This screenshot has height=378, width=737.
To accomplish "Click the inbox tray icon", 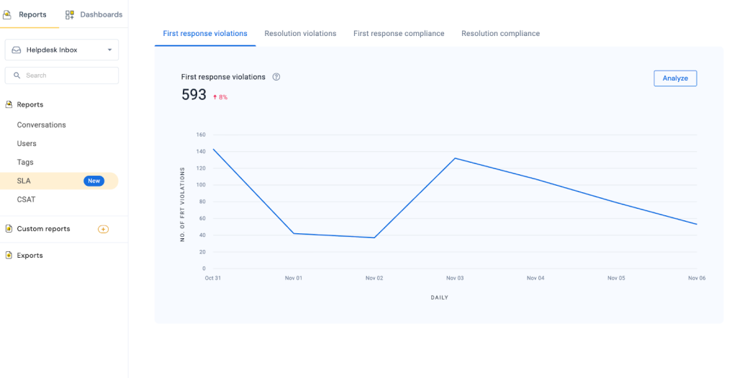I will point(17,50).
